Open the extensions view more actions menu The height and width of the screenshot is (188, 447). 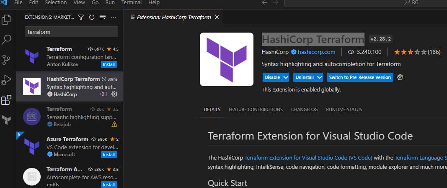pos(114,18)
